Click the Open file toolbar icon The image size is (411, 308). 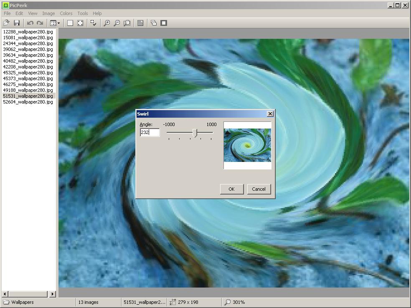[6, 23]
